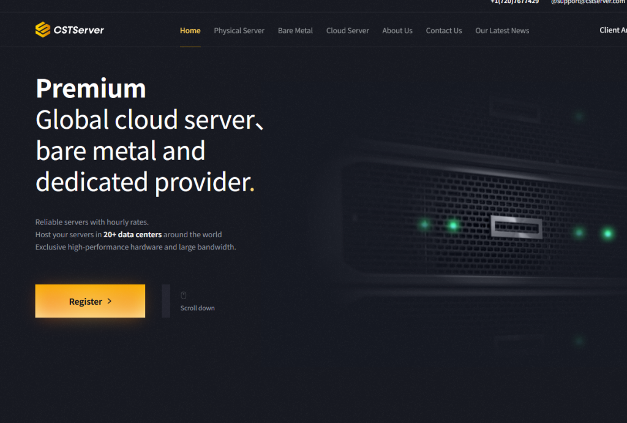
Task: Click the mouse icon above Scroll down
Action: [184, 295]
